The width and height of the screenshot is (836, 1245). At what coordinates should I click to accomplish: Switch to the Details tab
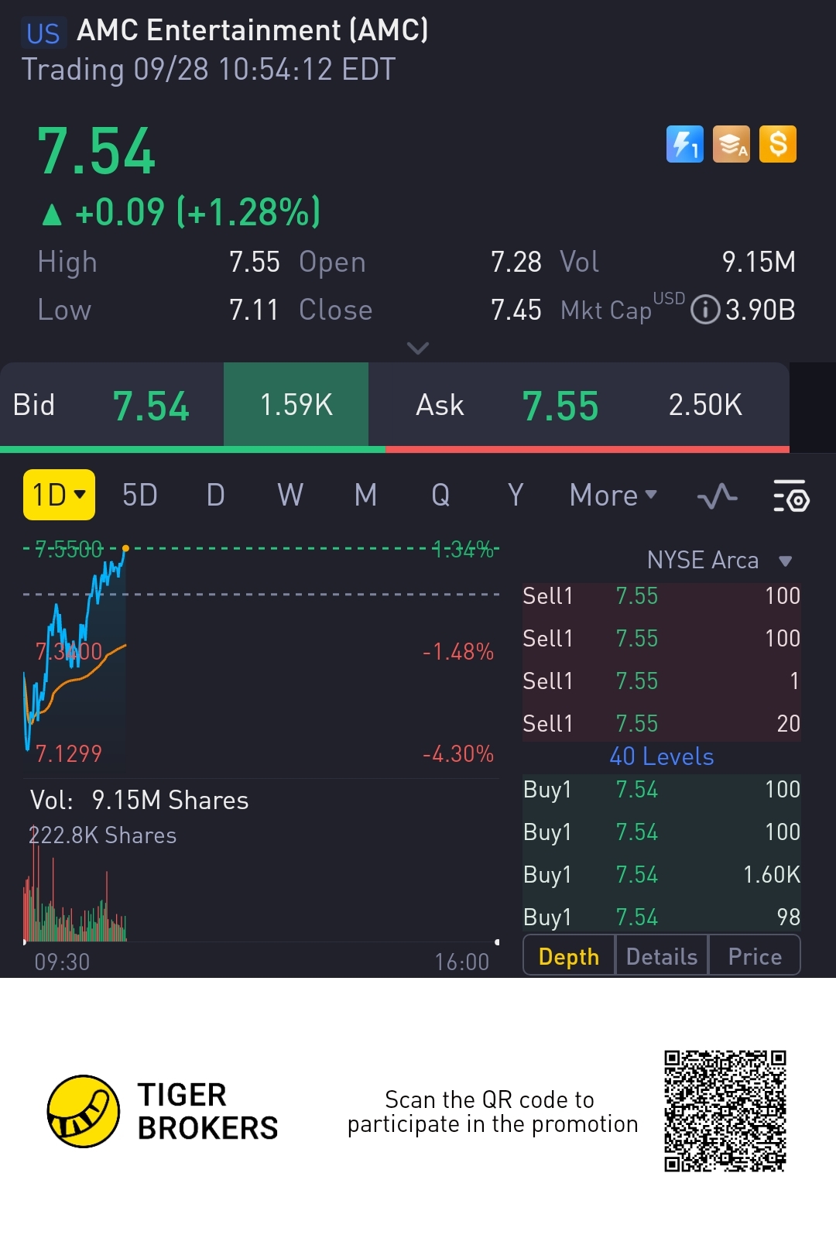tap(662, 956)
